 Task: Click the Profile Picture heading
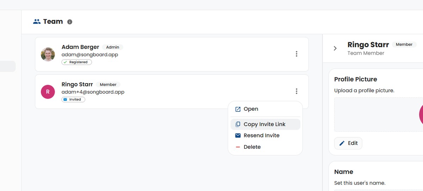pos(356,79)
